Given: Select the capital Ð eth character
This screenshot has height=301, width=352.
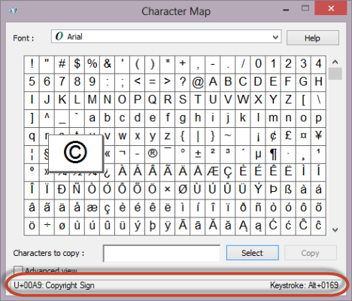Looking at the screenshot, I should click(62, 190).
